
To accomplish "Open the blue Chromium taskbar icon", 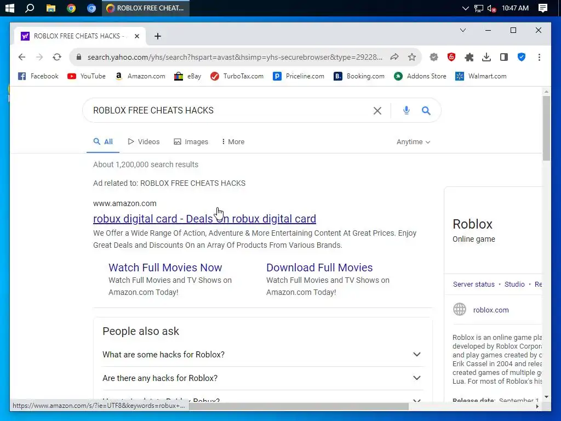I will (x=91, y=8).
